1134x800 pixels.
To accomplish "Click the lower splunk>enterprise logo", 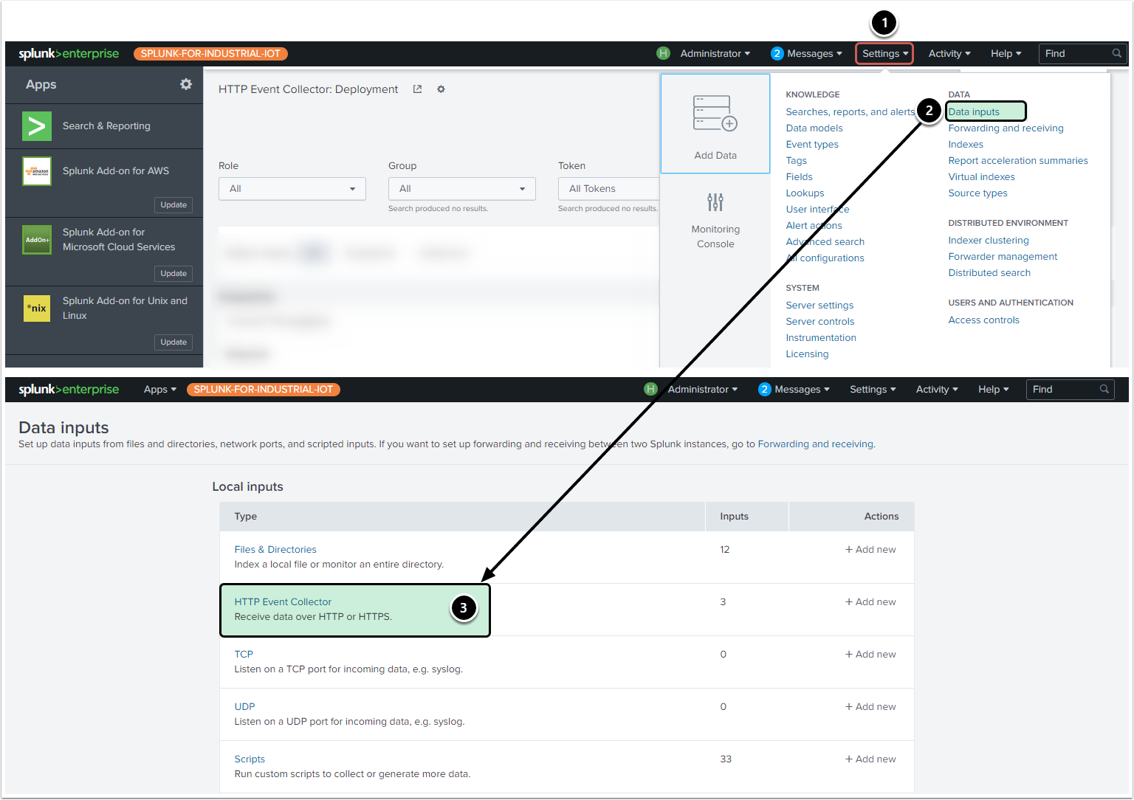I will click(69, 389).
